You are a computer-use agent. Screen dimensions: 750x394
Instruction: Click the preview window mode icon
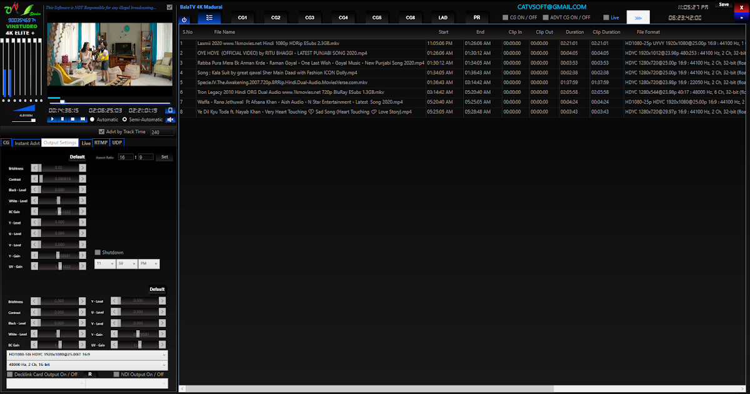click(x=170, y=110)
